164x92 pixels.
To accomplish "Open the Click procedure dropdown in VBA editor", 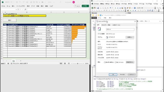I will coord(162,13).
